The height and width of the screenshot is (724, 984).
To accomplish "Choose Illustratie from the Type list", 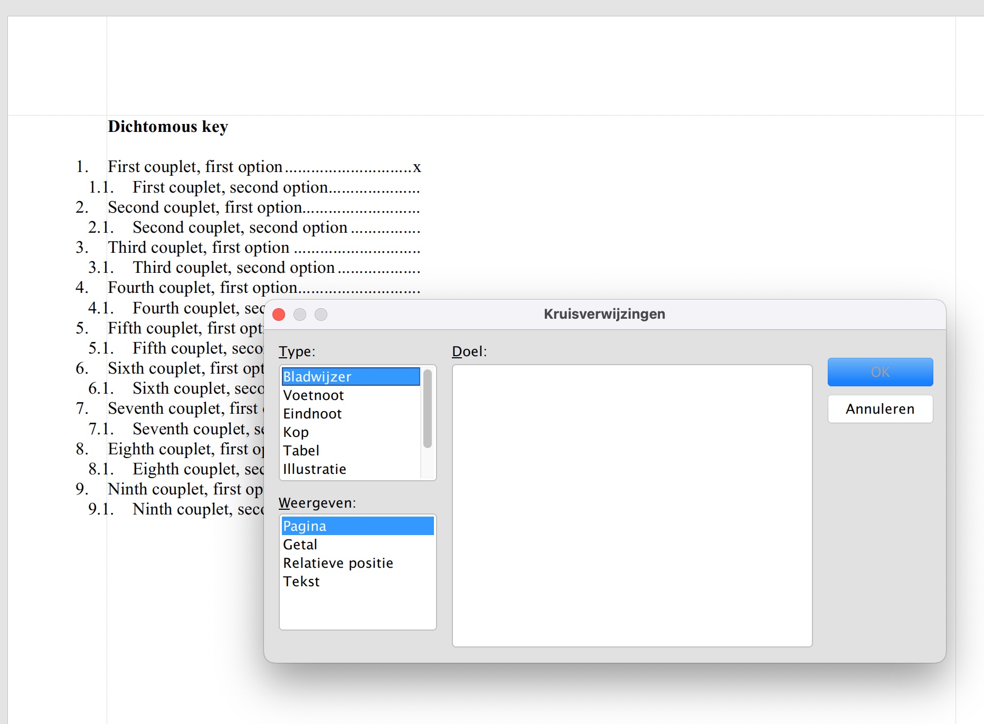I will [315, 469].
